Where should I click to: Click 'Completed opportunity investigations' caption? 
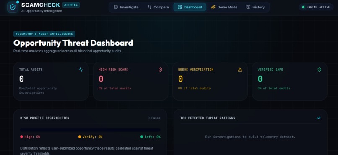[38, 90]
